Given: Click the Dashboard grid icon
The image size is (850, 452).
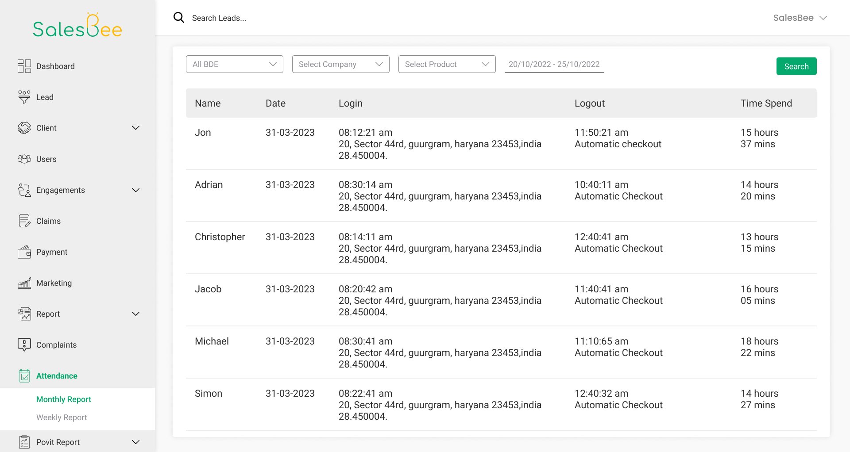Looking at the screenshot, I should [x=24, y=66].
